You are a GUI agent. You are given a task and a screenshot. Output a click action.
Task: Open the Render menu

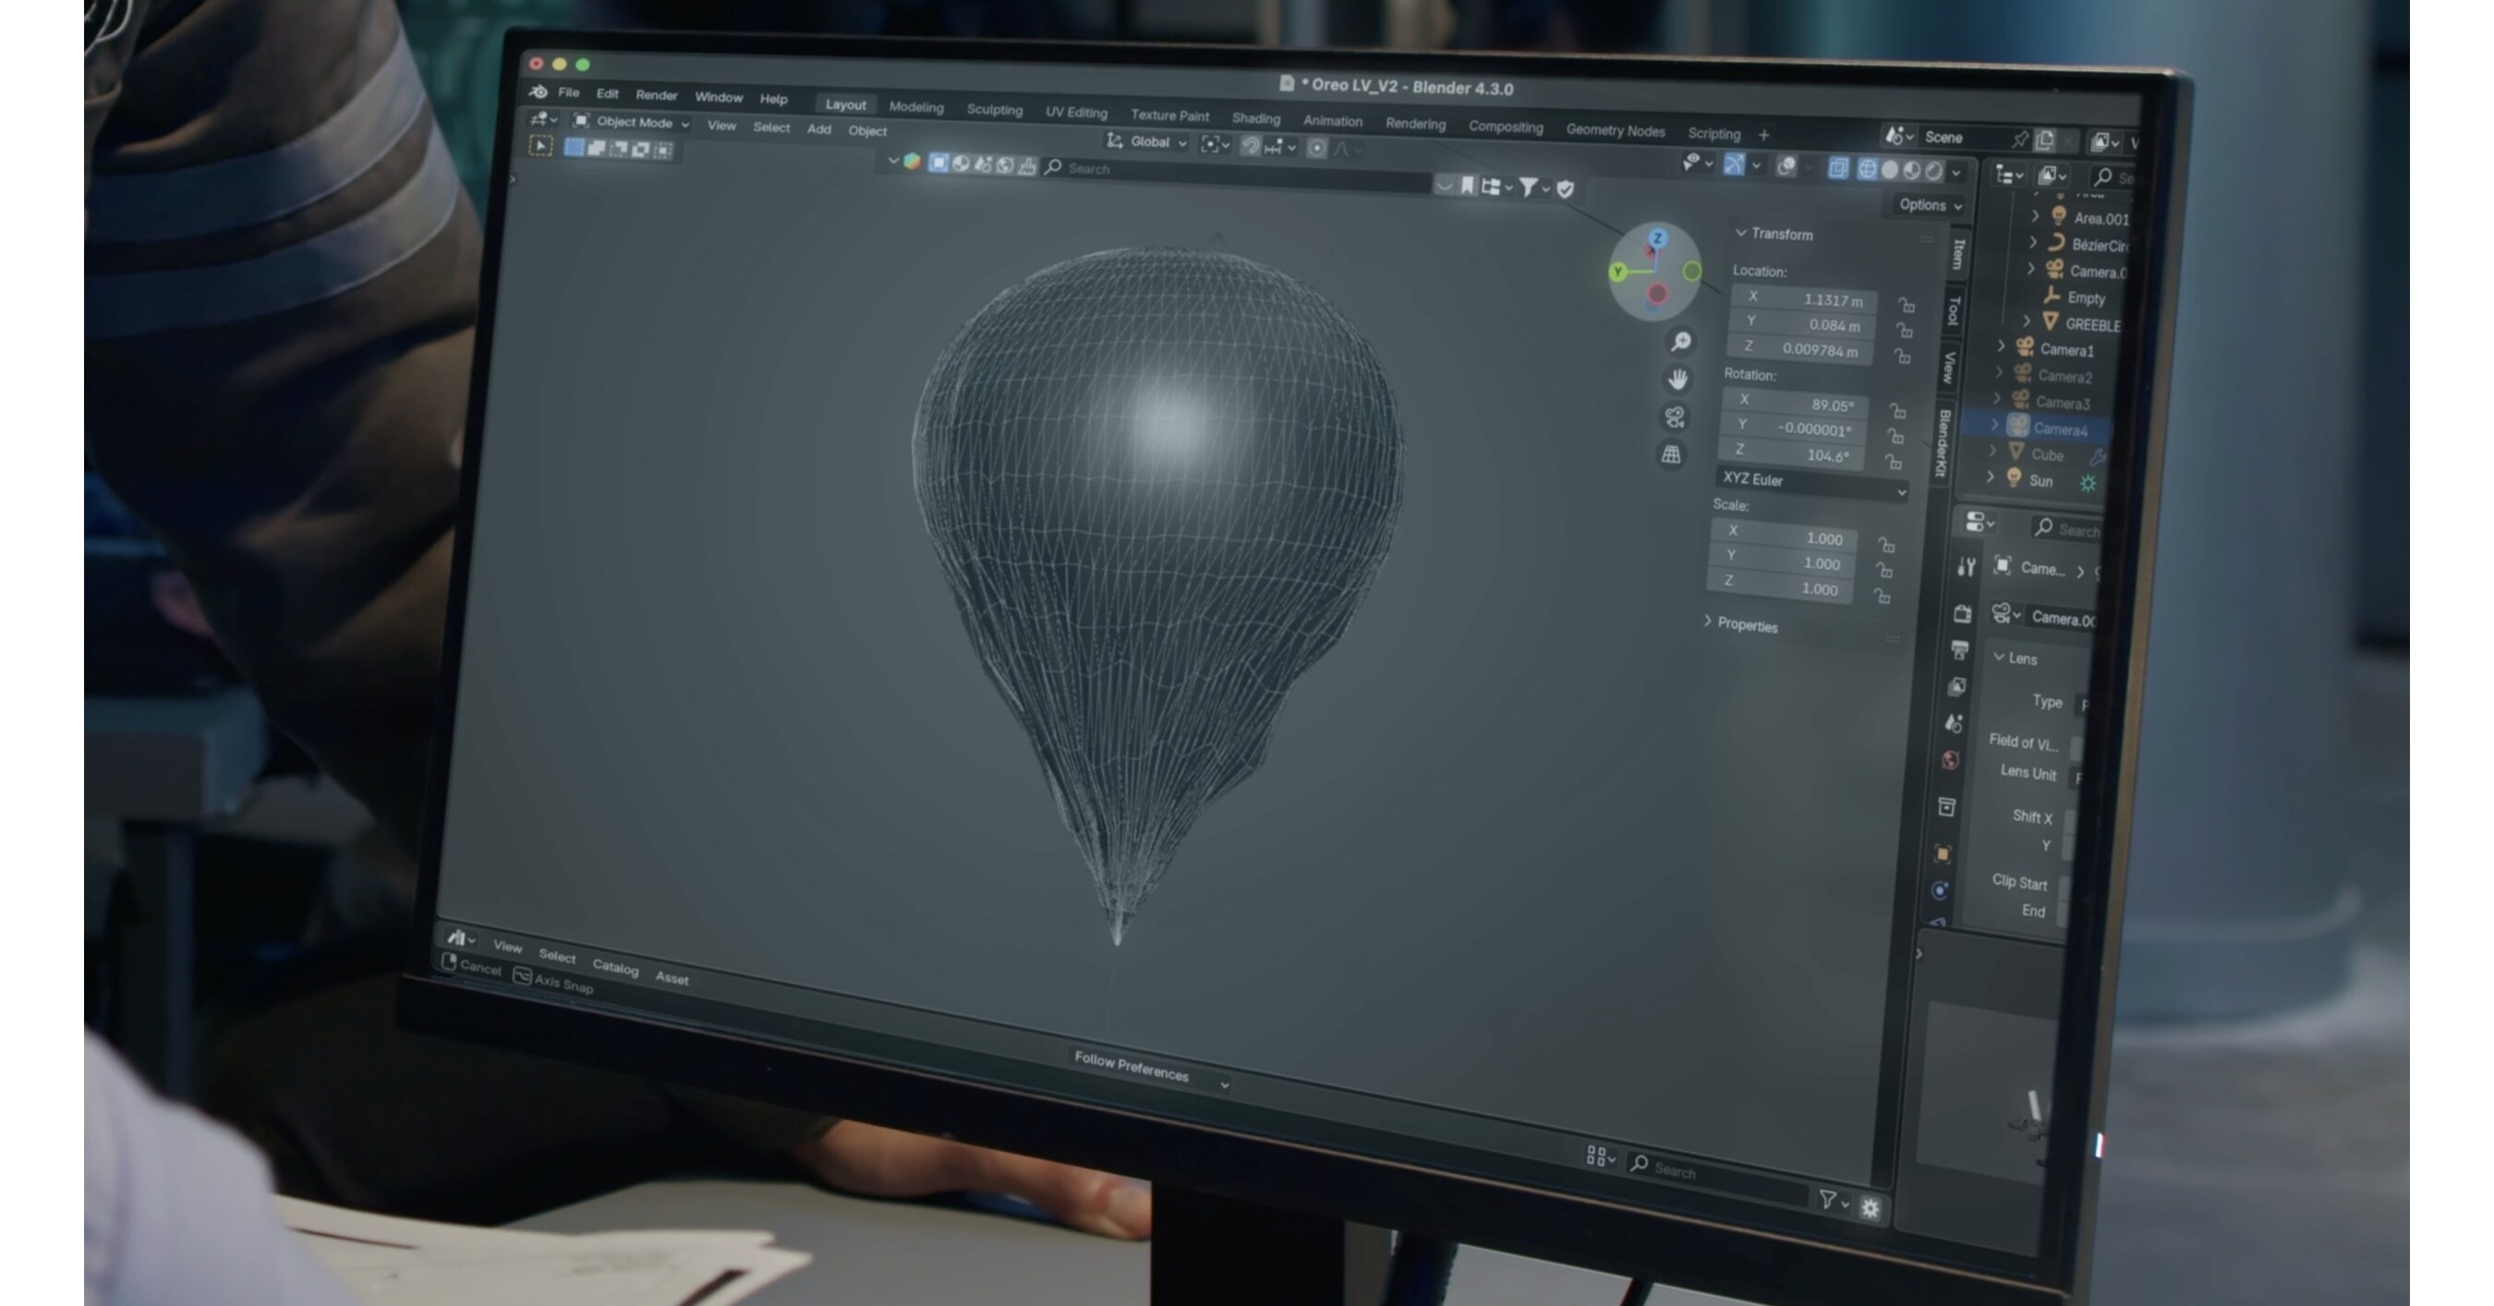tap(656, 95)
